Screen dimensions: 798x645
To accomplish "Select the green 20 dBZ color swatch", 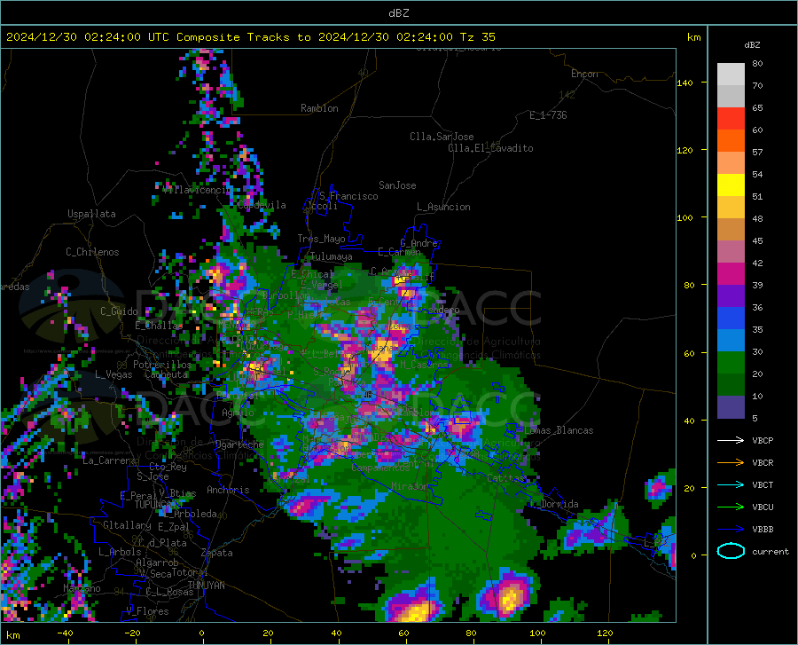I will tap(731, 363).
